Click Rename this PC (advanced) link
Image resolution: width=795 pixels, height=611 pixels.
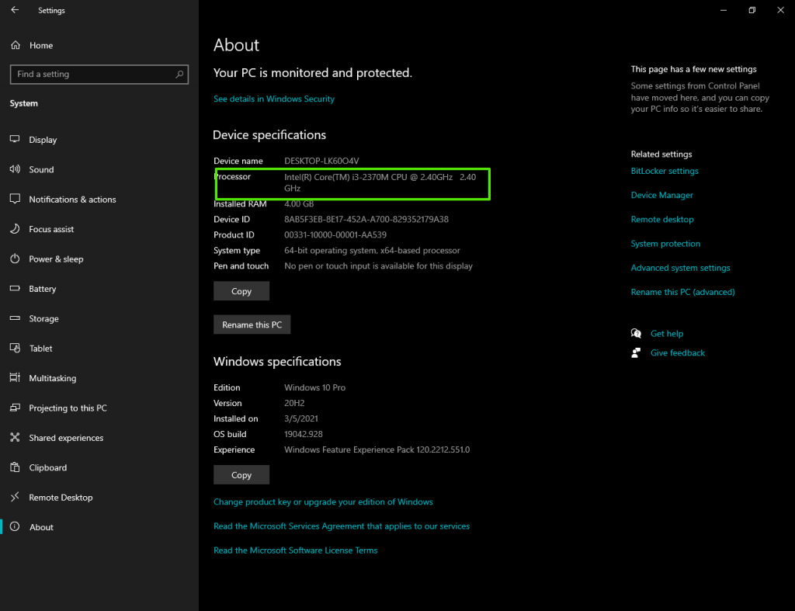tap(683, 292)
